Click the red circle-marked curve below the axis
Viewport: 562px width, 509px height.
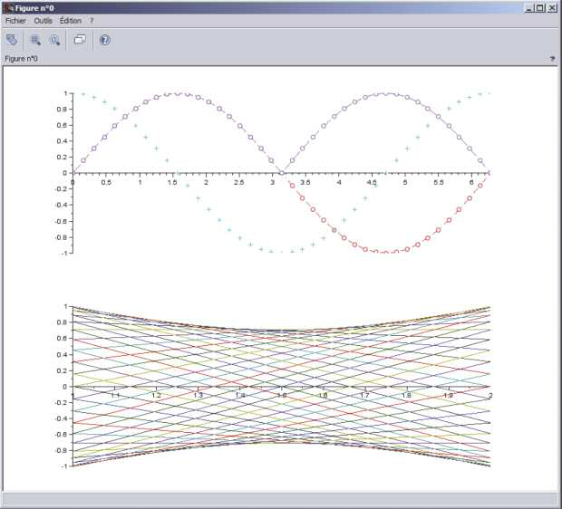[386, 251]
